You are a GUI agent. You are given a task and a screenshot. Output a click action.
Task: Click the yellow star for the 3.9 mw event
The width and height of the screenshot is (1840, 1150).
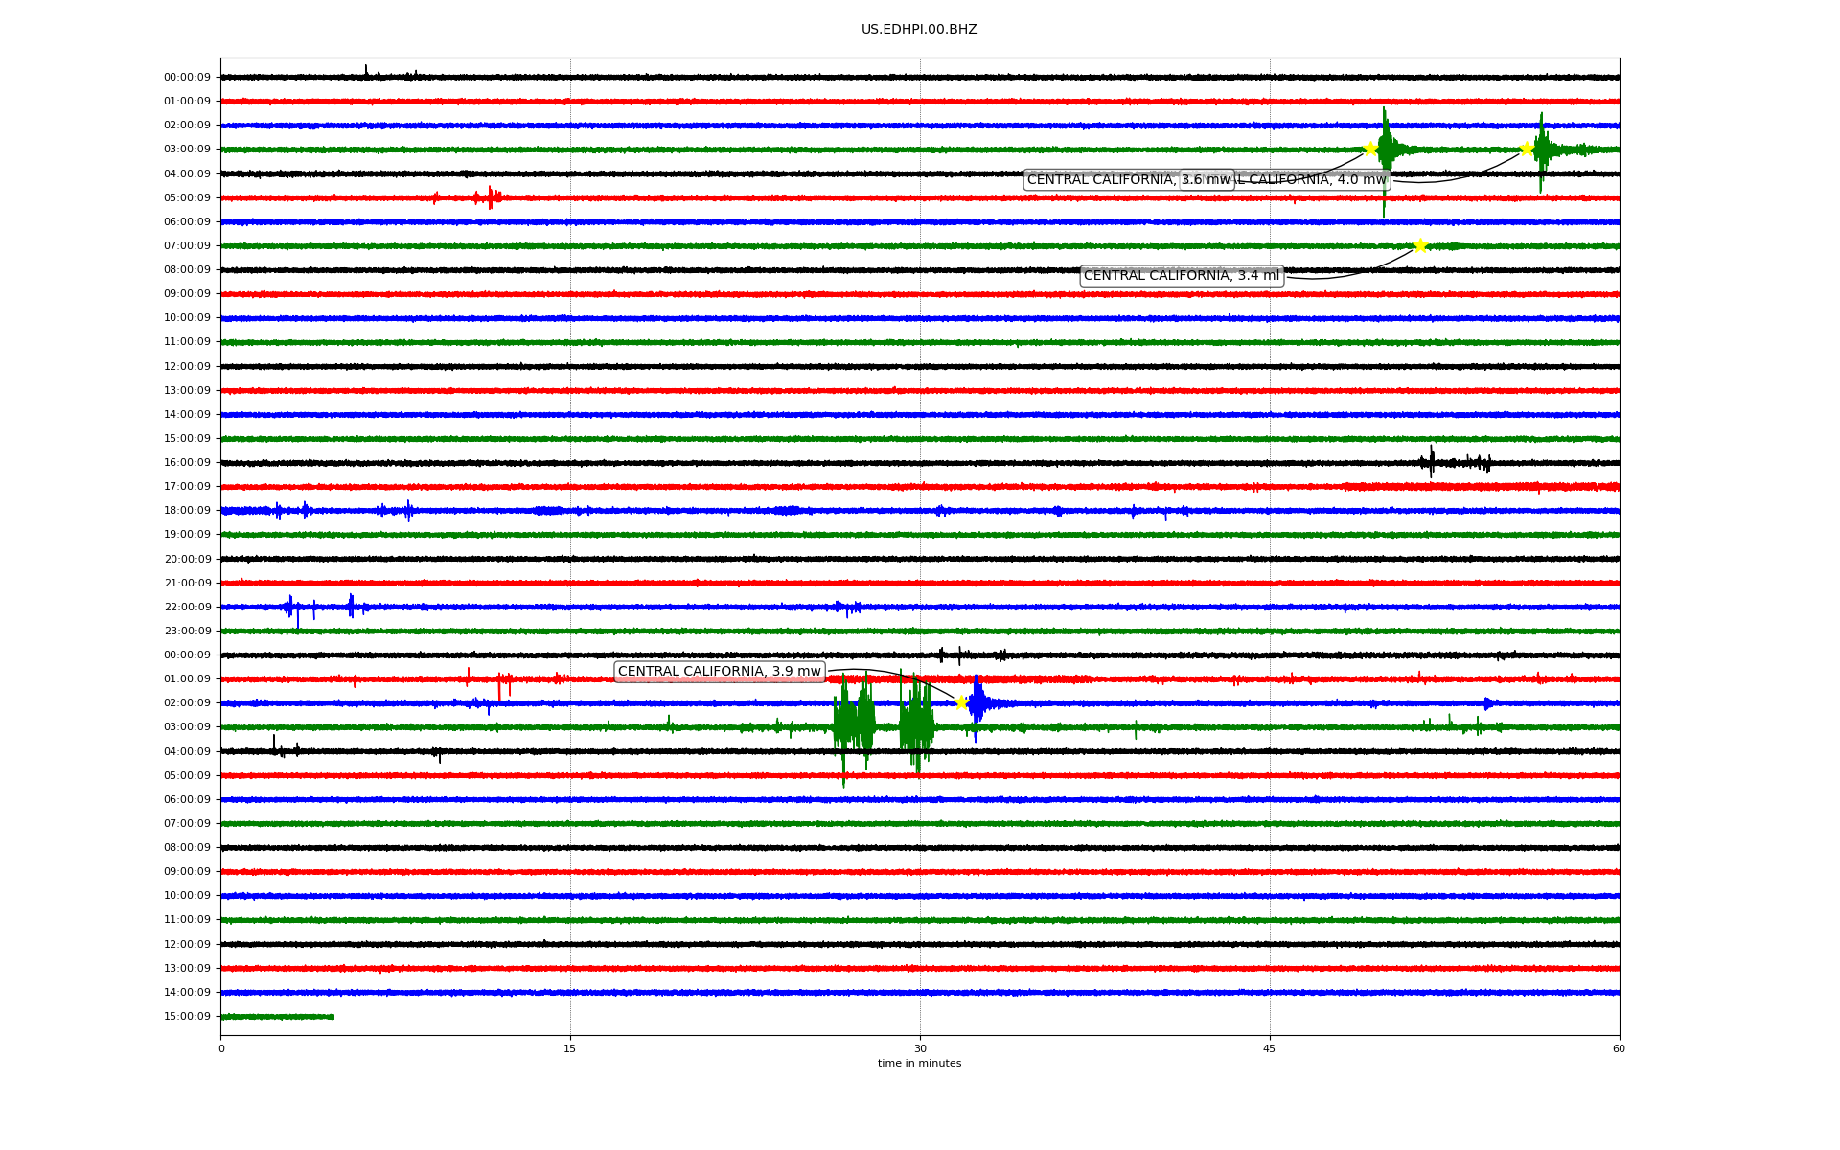tap(961, 702)
